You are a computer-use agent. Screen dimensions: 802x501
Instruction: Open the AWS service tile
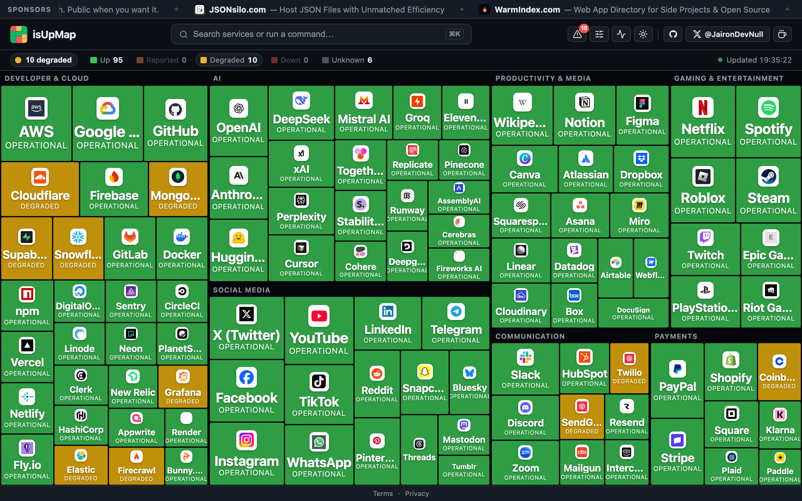coord(36,123)
